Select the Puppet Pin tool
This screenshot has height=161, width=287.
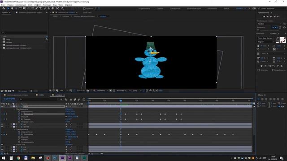pyautogui.click(x=62, y=8)
